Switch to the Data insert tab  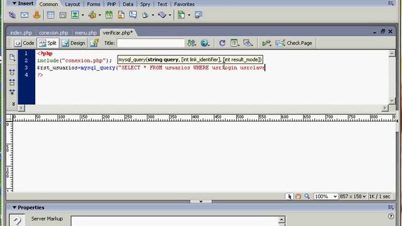click(x=128, y=4)
